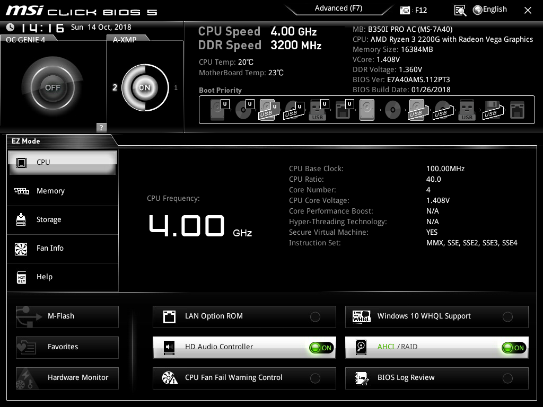Viewport: 543px width, 407px height.
Task: Open the OC Genie question mark help
Action: pyautogui.click(x=101, y=127)
